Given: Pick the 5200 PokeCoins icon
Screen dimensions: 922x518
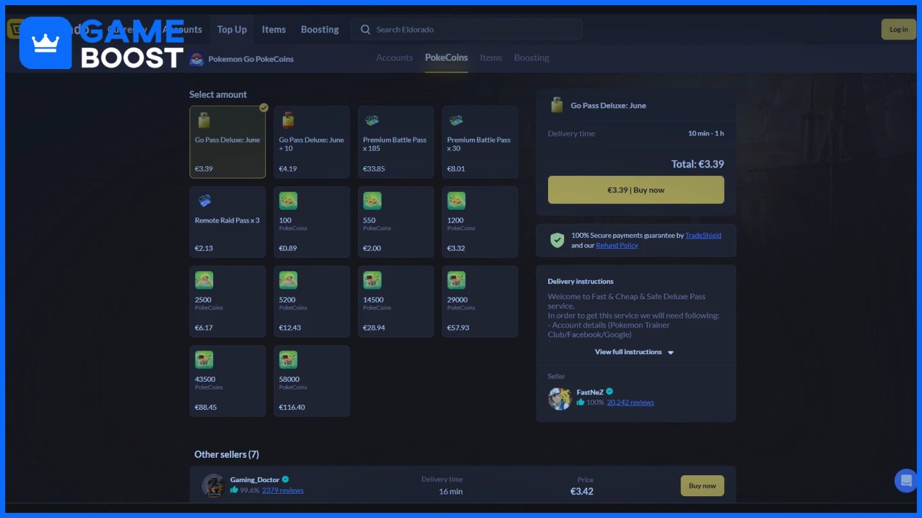Looking at the screenshot, I should (288, 280).
